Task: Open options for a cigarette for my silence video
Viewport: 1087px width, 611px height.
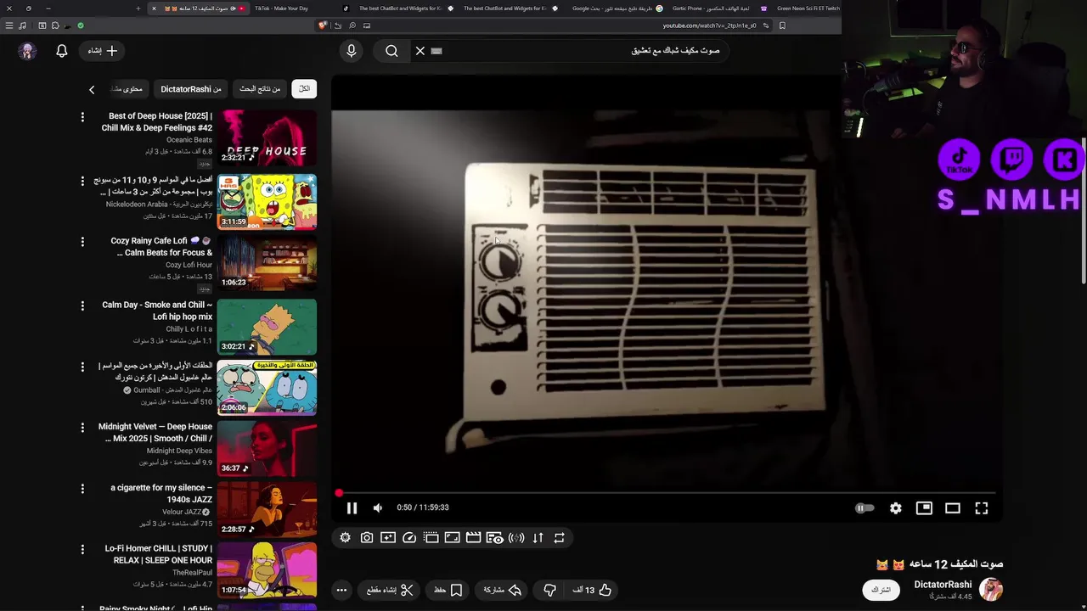Action: point(82,489)
